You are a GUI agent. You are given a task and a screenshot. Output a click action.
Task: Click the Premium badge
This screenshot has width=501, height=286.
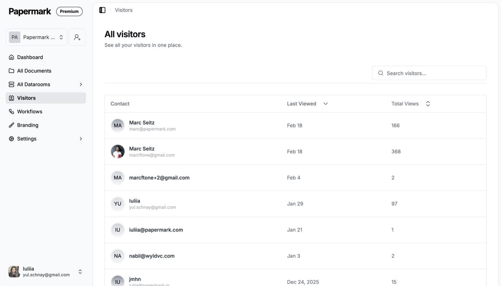click(69, 11)
